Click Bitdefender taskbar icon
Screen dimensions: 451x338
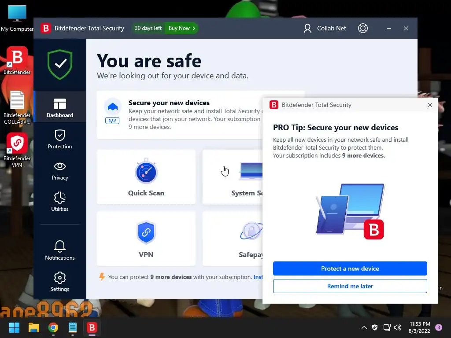(92, 327)
